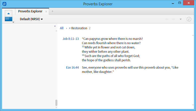
Task: Click the text "Like mother, like daughter."
Action: coord(130,70)
